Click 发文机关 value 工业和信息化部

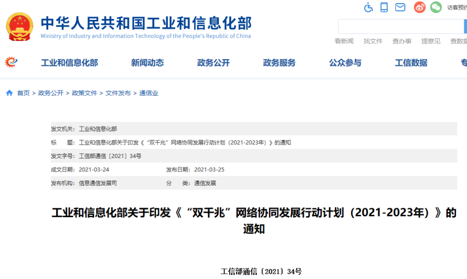pos(97,129)
